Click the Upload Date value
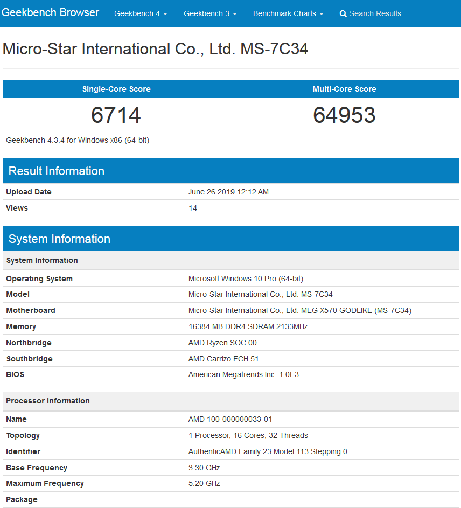This screenshot has height=508, width=461. point(228,192)
